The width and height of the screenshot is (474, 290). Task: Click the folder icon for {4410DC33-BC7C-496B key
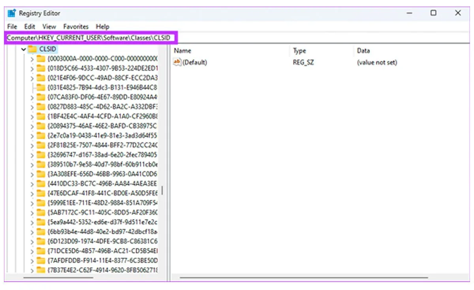[41, 183]
